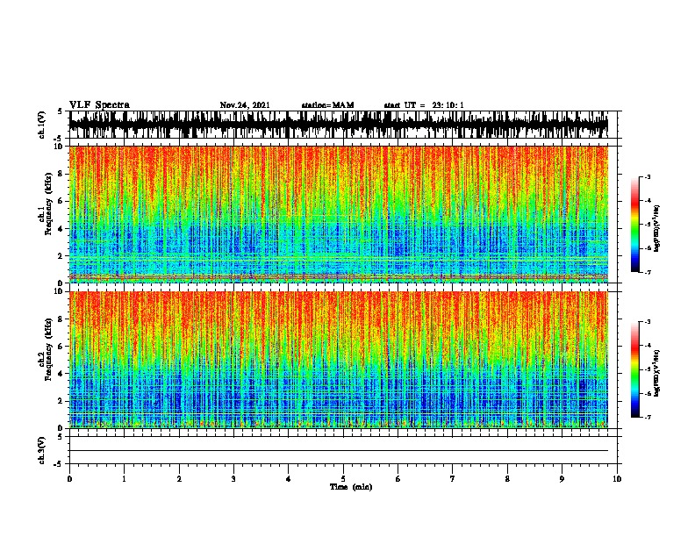The height and width of the screenshot is (537, 695).
Task: Click the "Time (min)" x-axis label
Action: [351, 487]
